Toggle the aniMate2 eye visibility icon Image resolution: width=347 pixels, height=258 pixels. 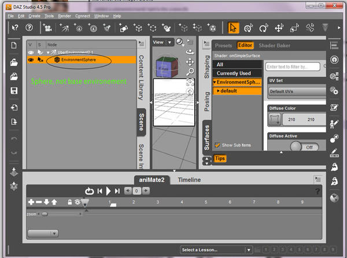[77, 202]
